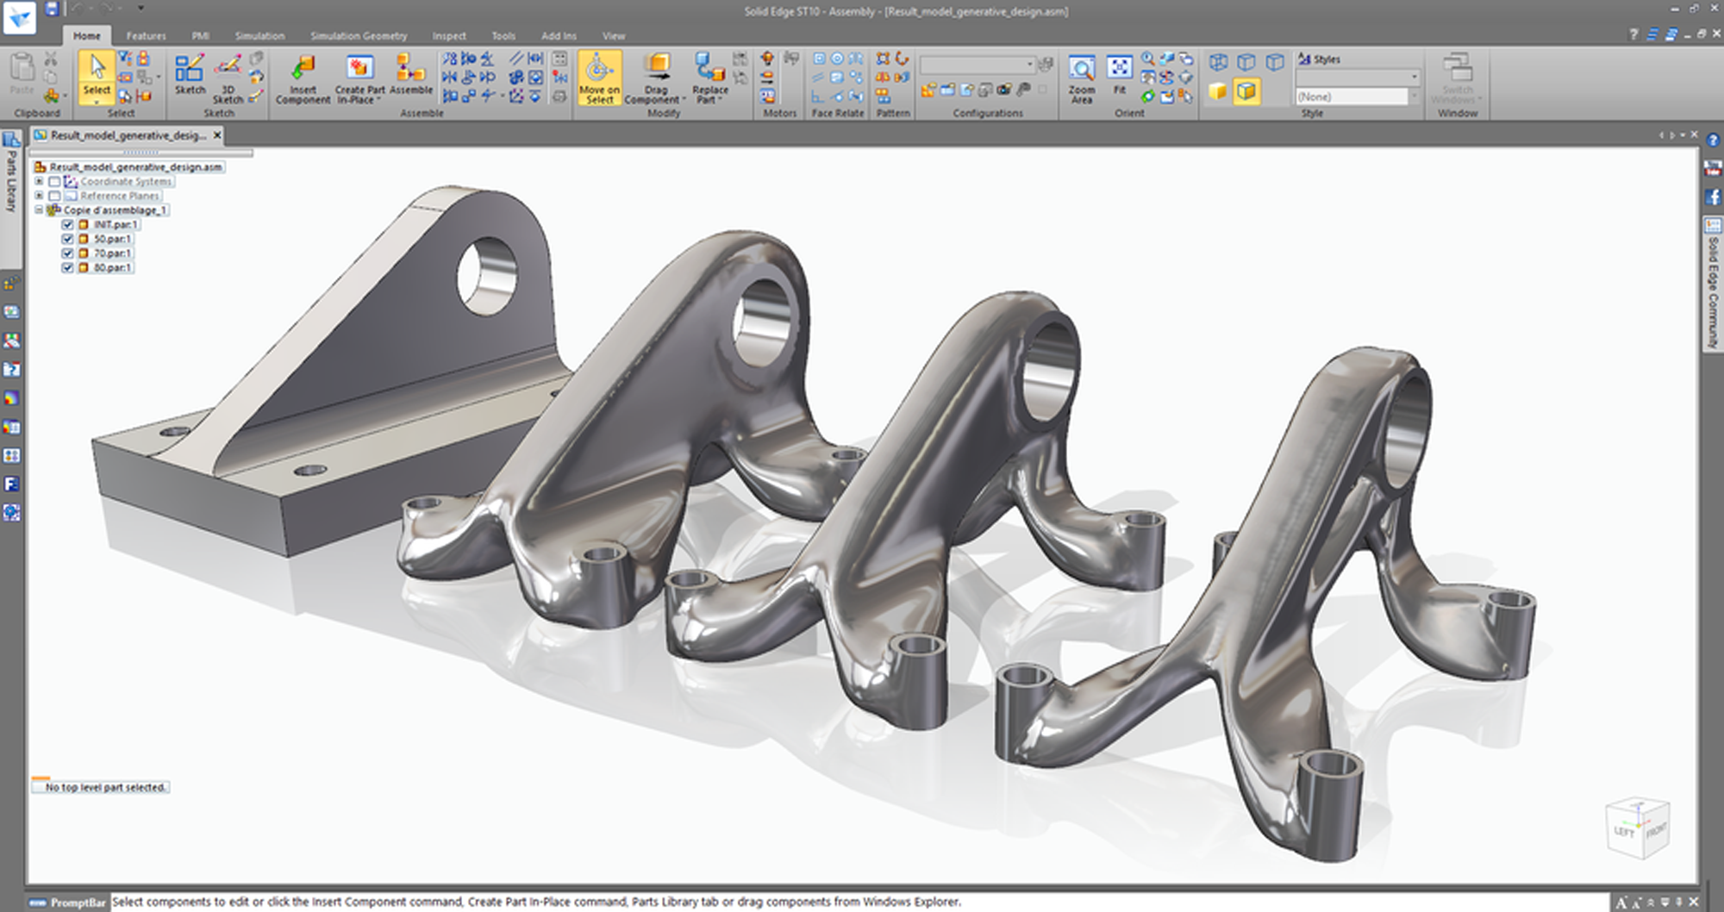Expand the Reference Planes tree node
This screenshot has width=1724, height=912.
click(37, 196)
